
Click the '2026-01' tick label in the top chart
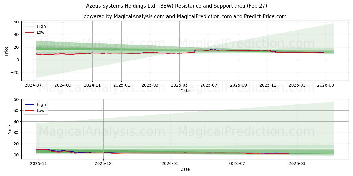(x=297, y=85)
